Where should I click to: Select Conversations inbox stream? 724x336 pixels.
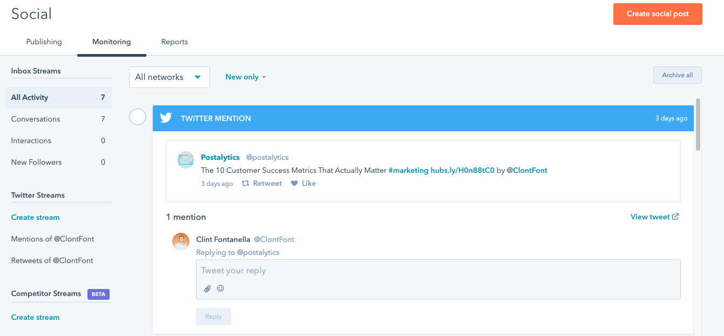tap(58, 119)
